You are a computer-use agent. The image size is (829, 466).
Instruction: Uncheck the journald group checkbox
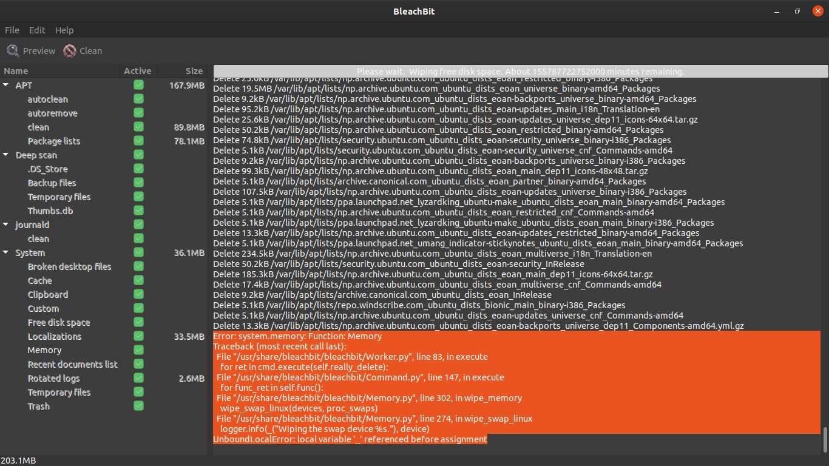coord(138,225)
